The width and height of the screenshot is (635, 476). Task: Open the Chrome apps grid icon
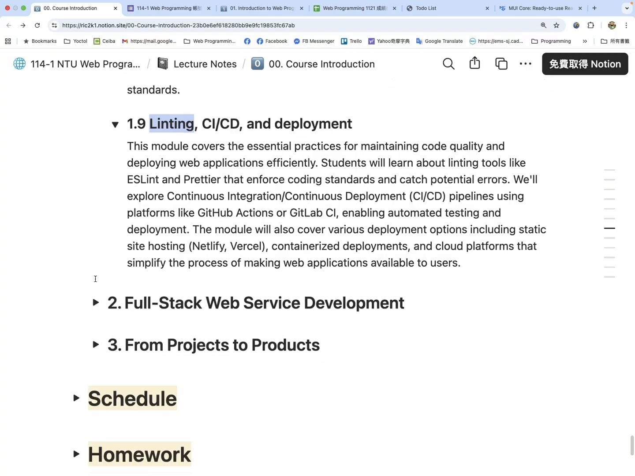pos(8,41)
